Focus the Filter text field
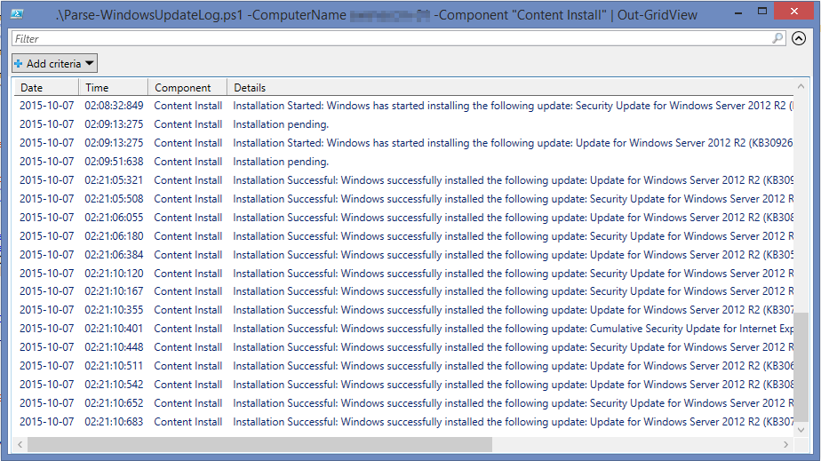Viewport: 821px width, 461px height. (x=391, y=39)
